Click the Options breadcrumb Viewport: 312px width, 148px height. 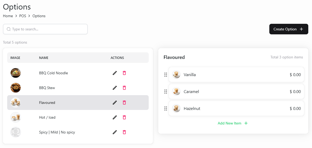(x=39, y=16)
